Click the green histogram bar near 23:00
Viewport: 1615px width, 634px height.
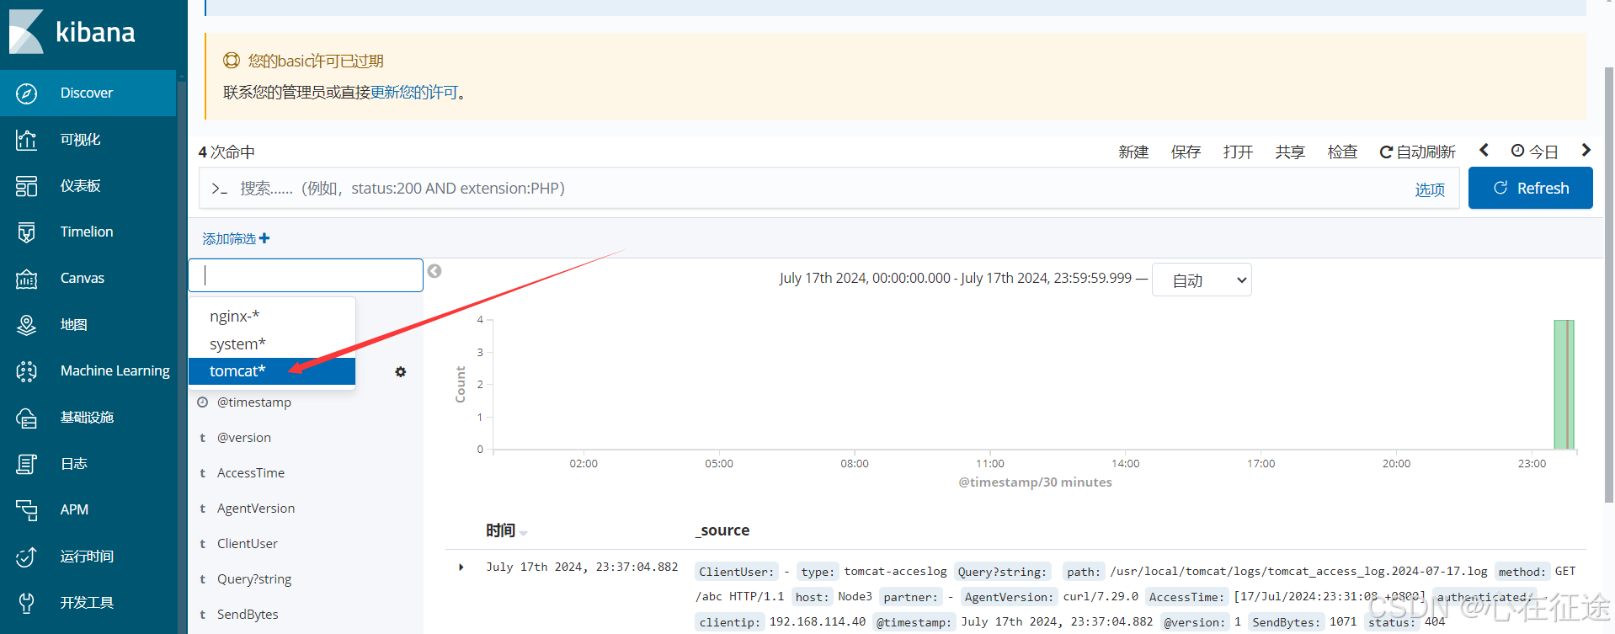(x=1564, y=385)
